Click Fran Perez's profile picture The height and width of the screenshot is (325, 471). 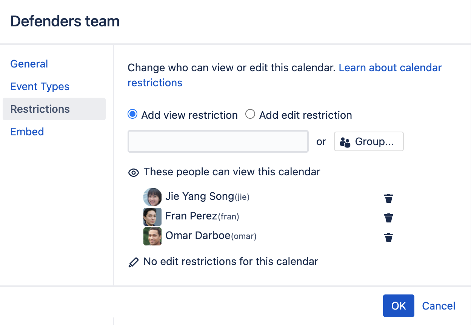[152, 217]
